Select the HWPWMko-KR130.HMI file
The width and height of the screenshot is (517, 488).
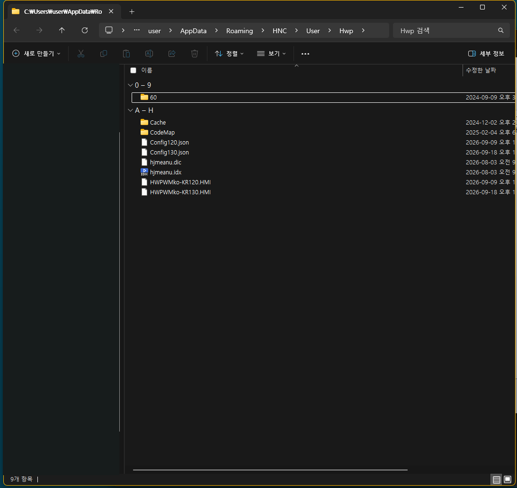coord(180,192)
